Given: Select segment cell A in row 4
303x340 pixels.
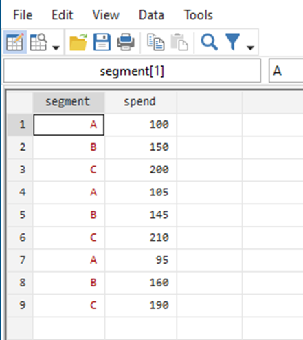Looking at the screenshot, I should [69, 192].
